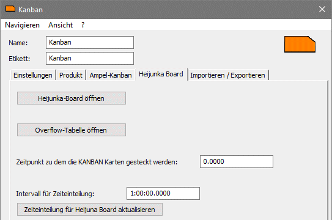Click the Heijunka-Board öffnen button

tap(72, 98)
